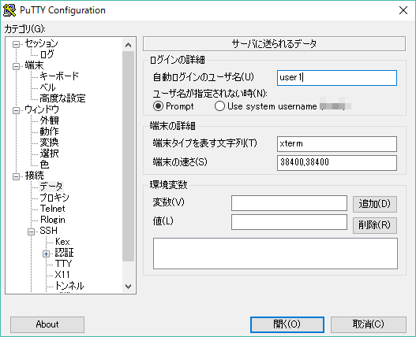Click the 開く(O) open button

(287, 324)
